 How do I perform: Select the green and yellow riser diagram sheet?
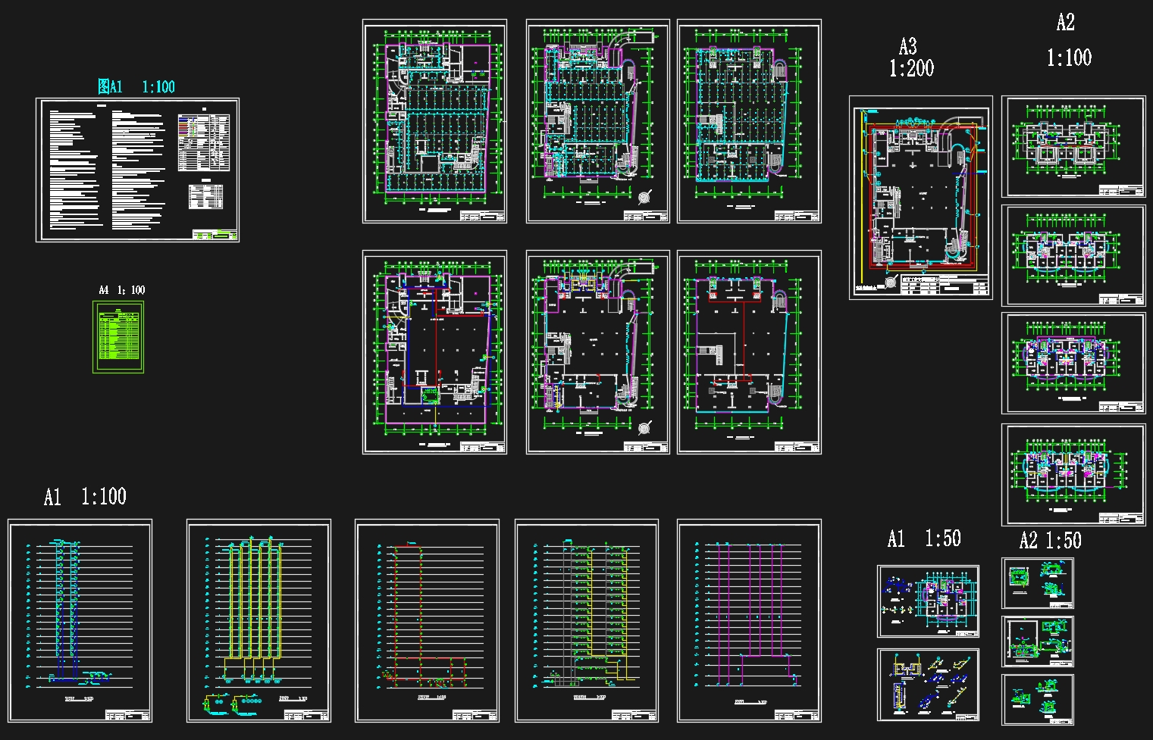(587, 621)
